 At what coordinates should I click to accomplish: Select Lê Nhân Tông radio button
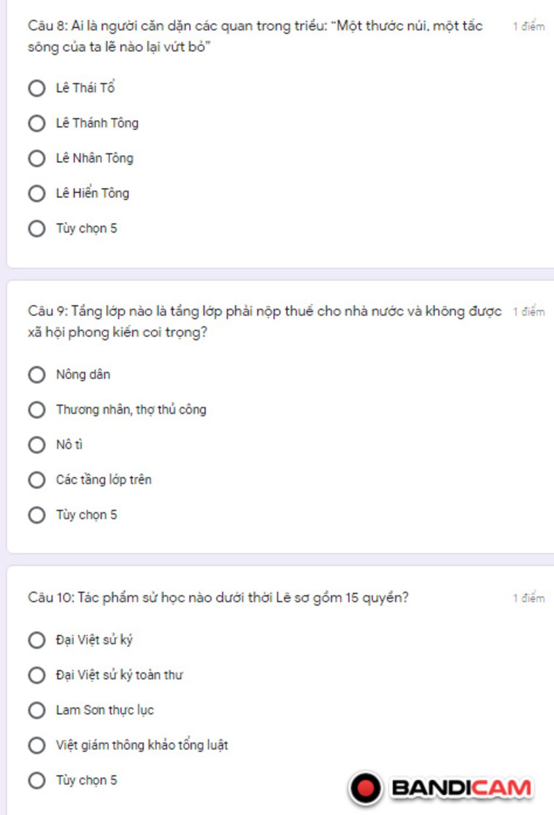(x=37, y=159)
